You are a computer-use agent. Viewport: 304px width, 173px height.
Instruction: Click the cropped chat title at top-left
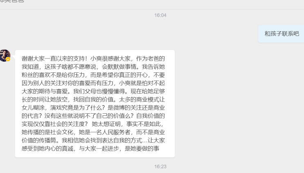(x=12, y=1)
